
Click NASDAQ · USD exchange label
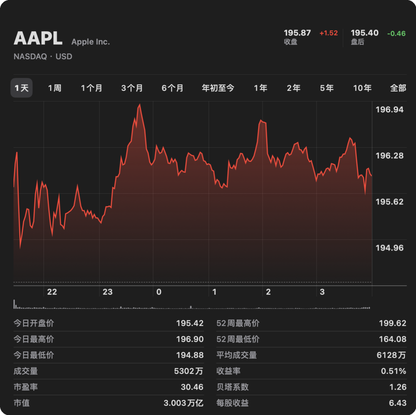43,57
